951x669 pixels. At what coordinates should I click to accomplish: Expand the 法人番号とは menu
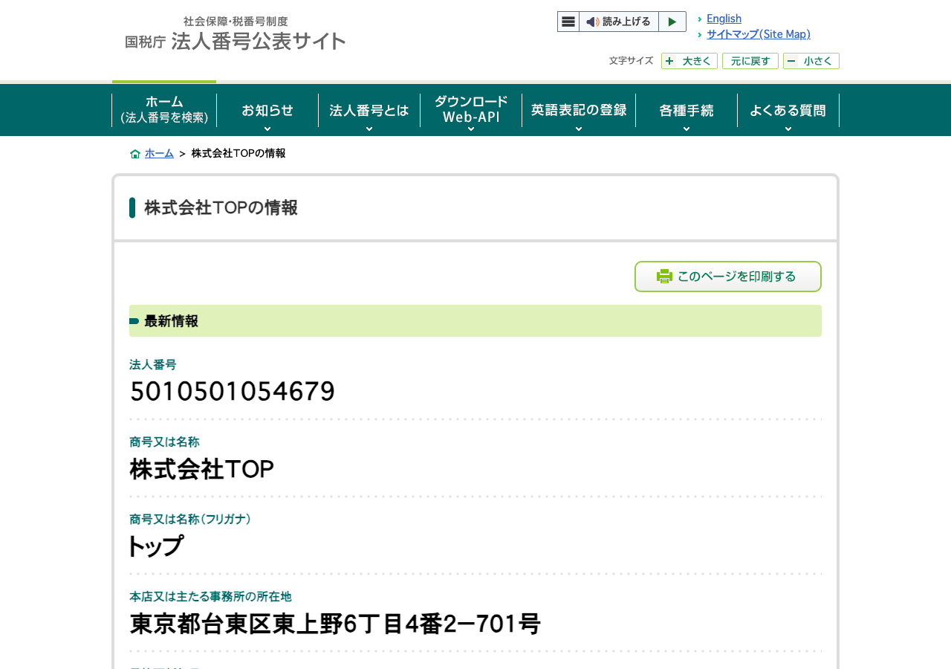coord(369,110)
